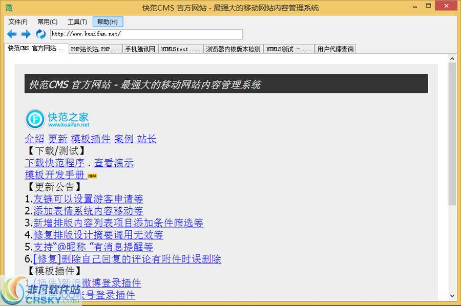This screenshot has width=461, height=306.
Task: Click the 【更新公告】 section heading text
Action: point(54,187)
